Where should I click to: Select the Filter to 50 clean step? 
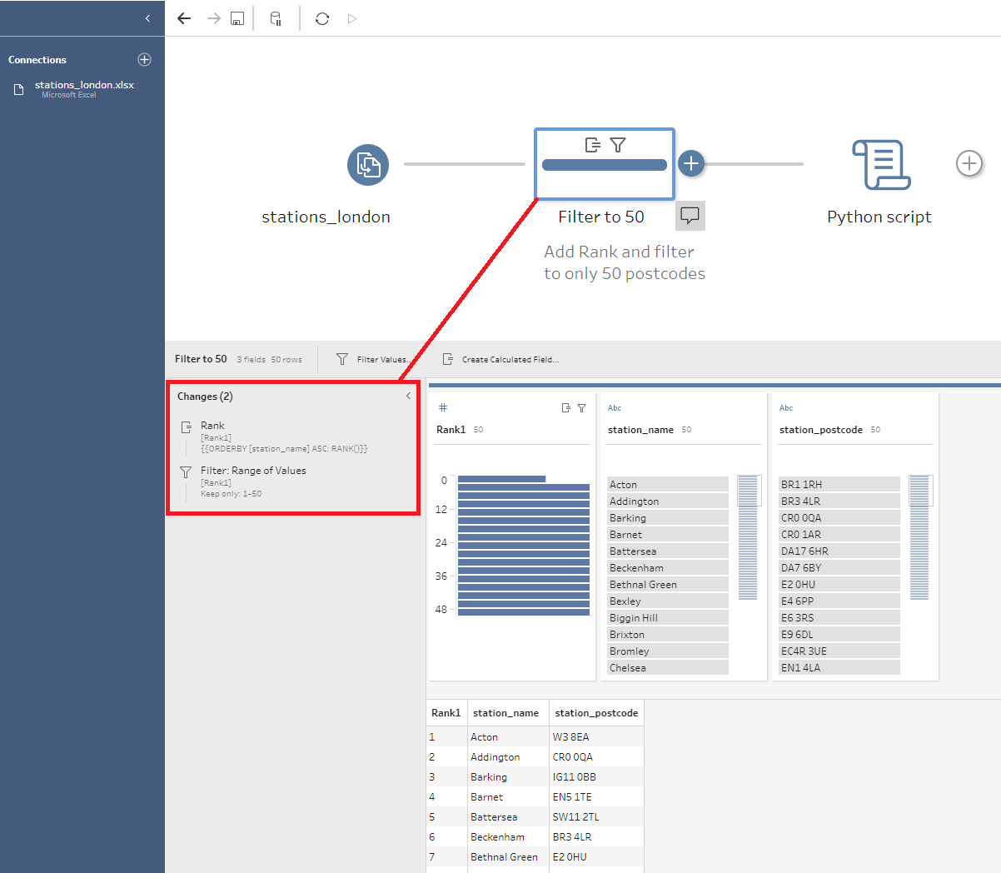605,164
